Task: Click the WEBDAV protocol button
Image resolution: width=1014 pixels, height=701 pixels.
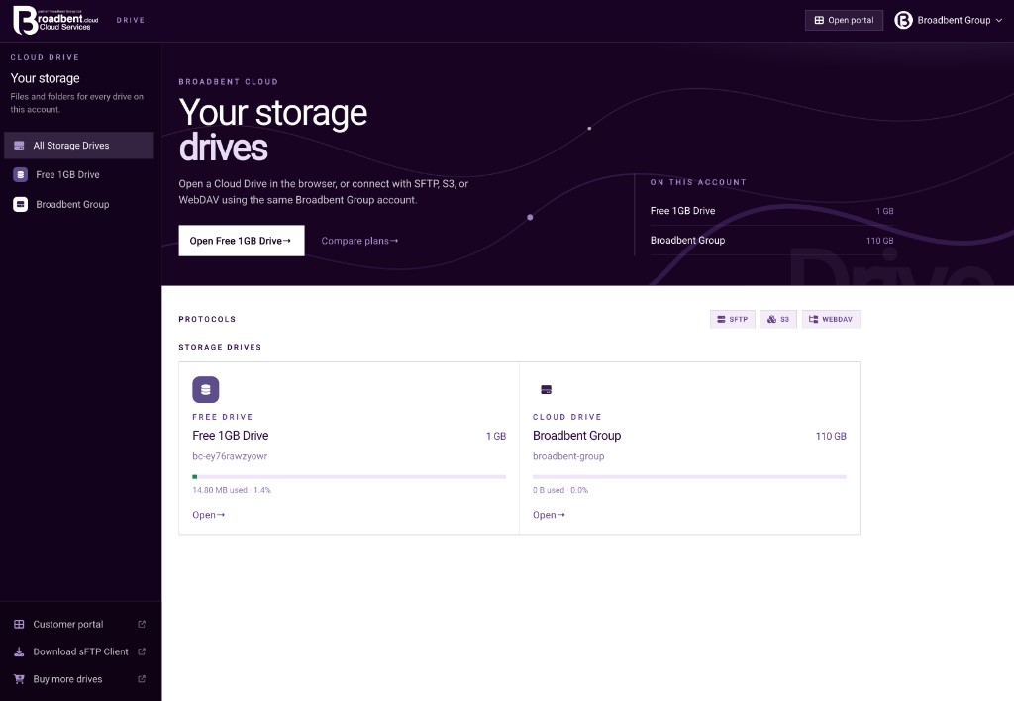Action: click(x=831, y=319)
